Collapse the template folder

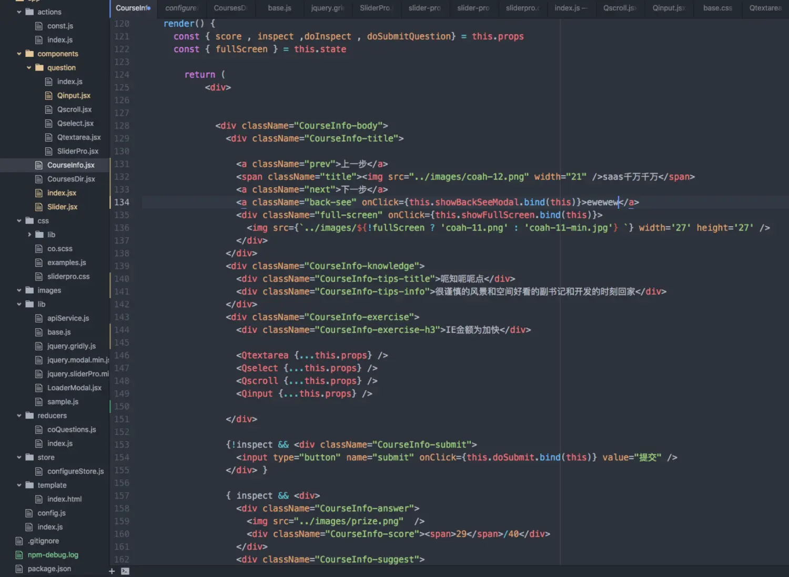click(19, 485)
